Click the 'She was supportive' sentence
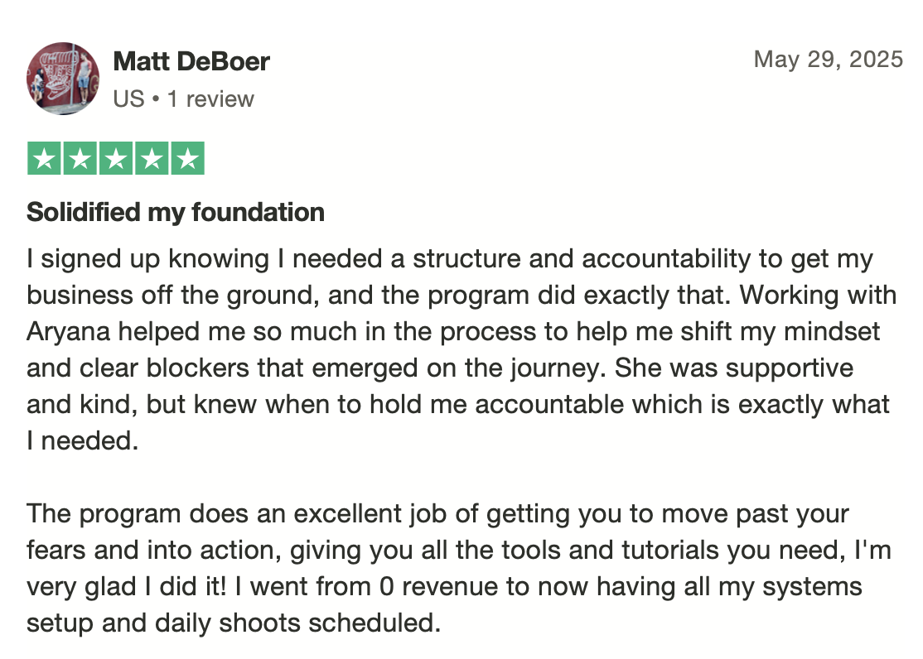This screenshot has width=923, height=659. click(734, 369)
